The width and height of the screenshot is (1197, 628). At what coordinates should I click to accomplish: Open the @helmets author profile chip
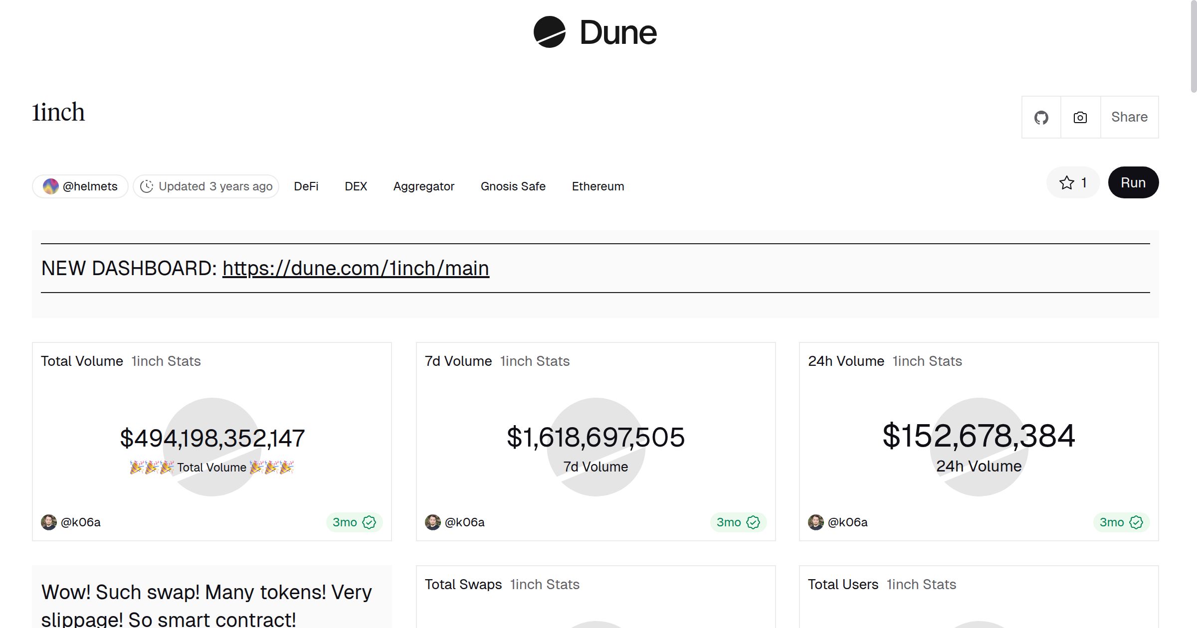(81, 186)
